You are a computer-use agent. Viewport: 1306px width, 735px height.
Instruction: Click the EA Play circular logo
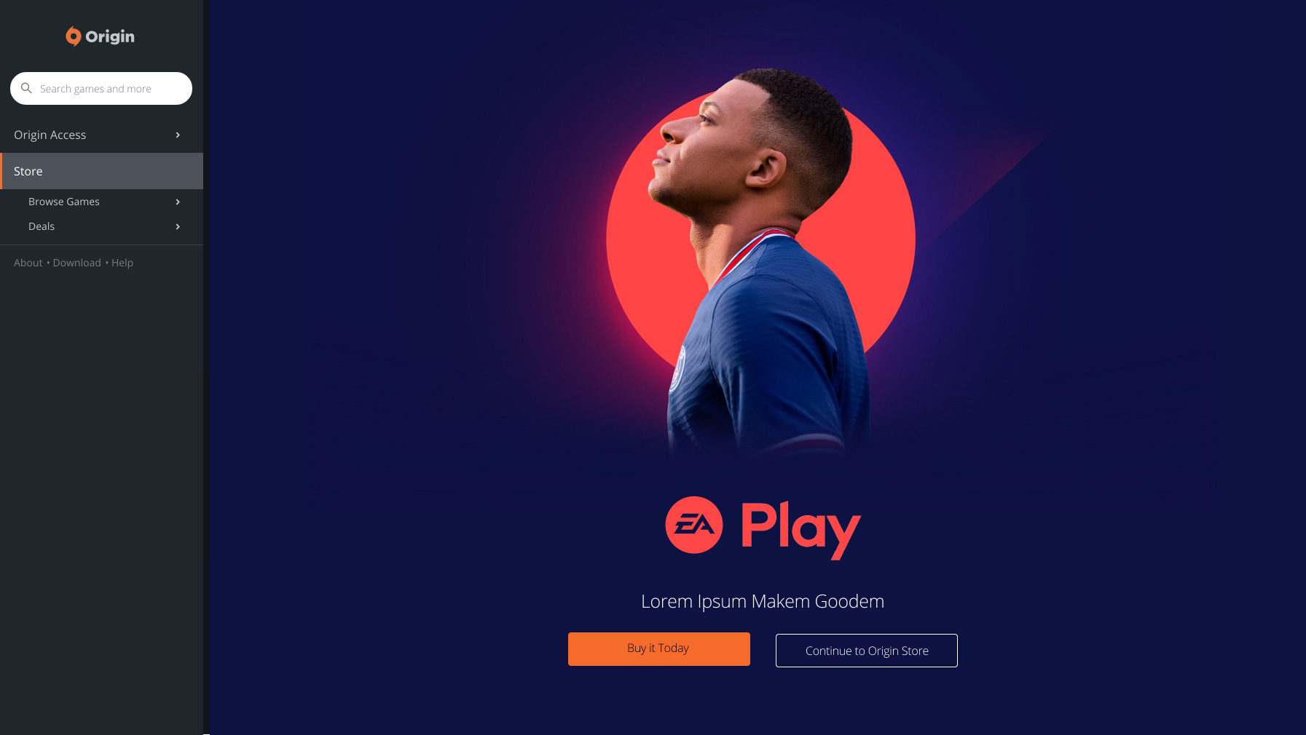(x=693, y=525)
